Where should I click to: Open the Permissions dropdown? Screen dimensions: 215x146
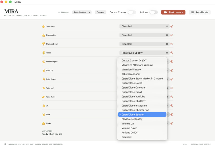(x=82, y=12)
